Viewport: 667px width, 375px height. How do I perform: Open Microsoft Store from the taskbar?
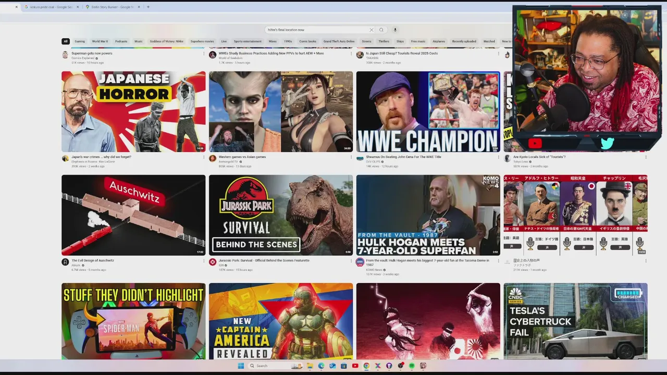[x=344, y=366]
